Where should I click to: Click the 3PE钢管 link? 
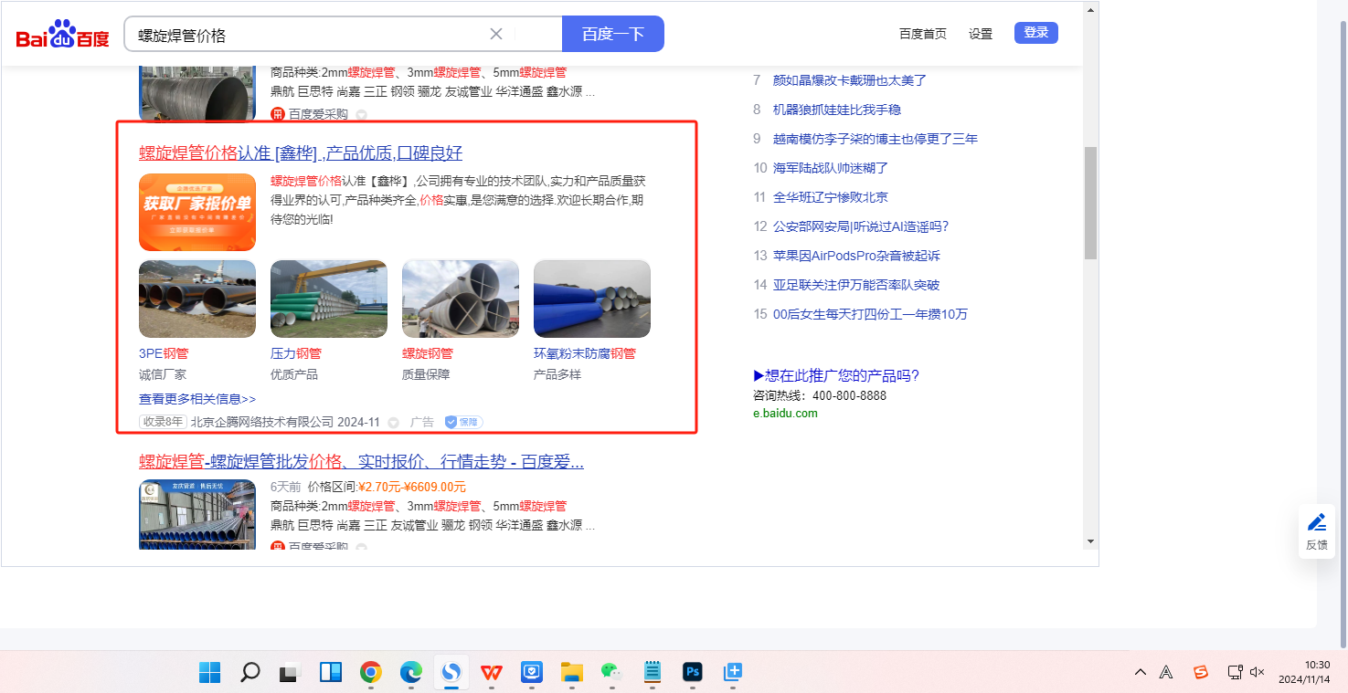164,353
